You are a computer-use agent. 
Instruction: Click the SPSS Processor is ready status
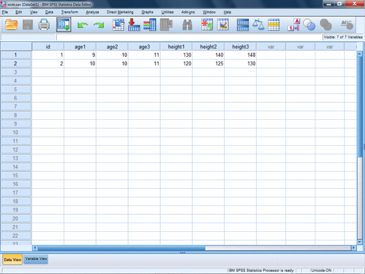point(261,270)
